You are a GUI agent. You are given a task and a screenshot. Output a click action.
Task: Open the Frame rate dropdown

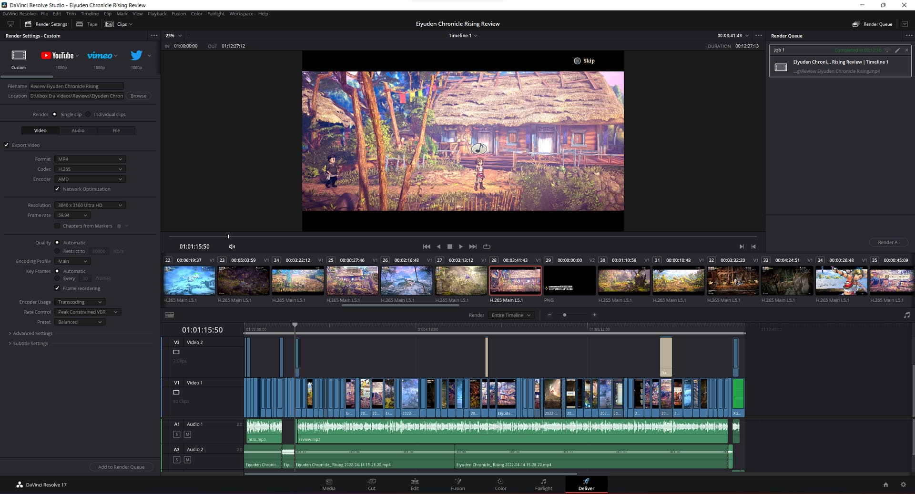tap(72, 215)
